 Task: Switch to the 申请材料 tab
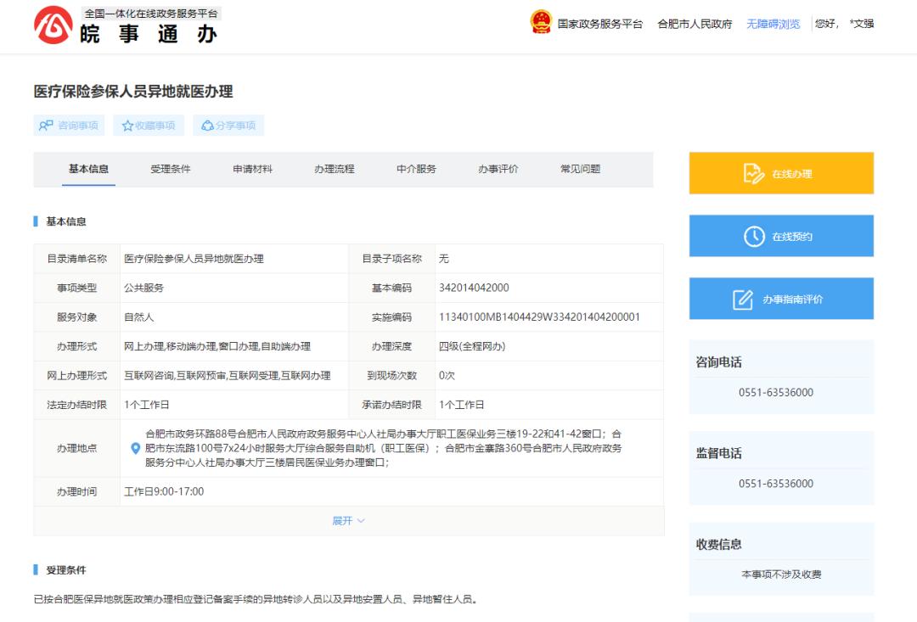(250, 170)
